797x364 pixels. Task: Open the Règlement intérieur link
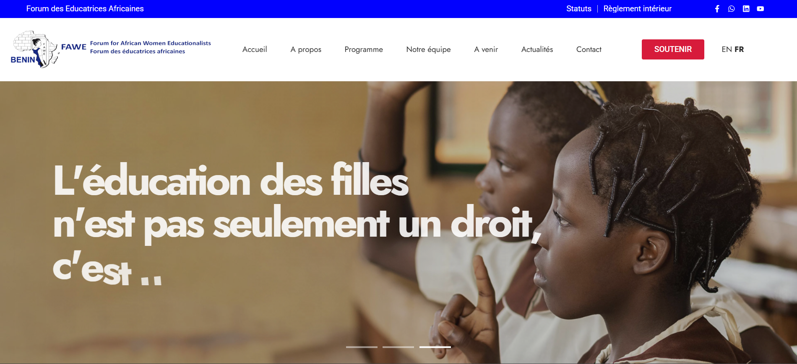(637, 9)
